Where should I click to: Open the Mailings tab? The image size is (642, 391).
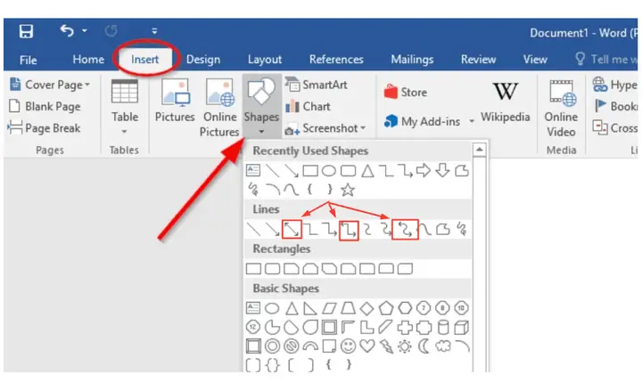click(412, 60)
